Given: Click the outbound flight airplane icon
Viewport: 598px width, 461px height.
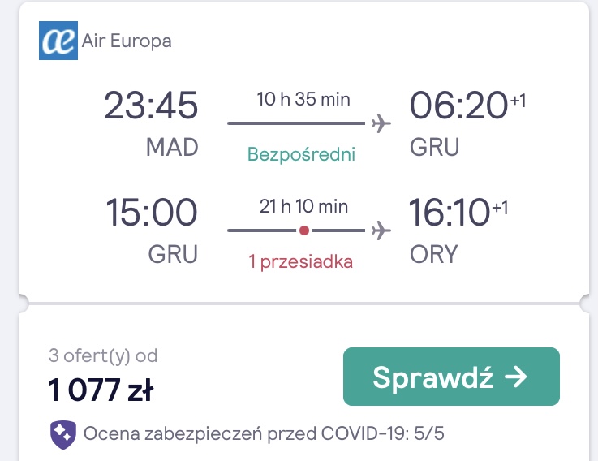Looking at the screenshot, I should [x=381, y=123].
